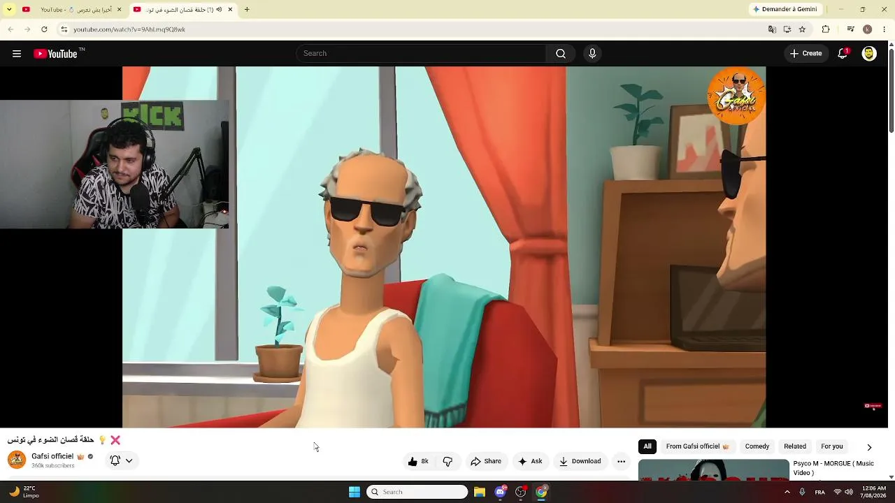Go forward in browser history
This screenshot has width=895, height=503.
coord(27,29)
